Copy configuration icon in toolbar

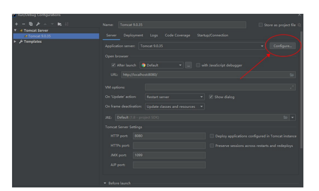[x=31, y=24]
